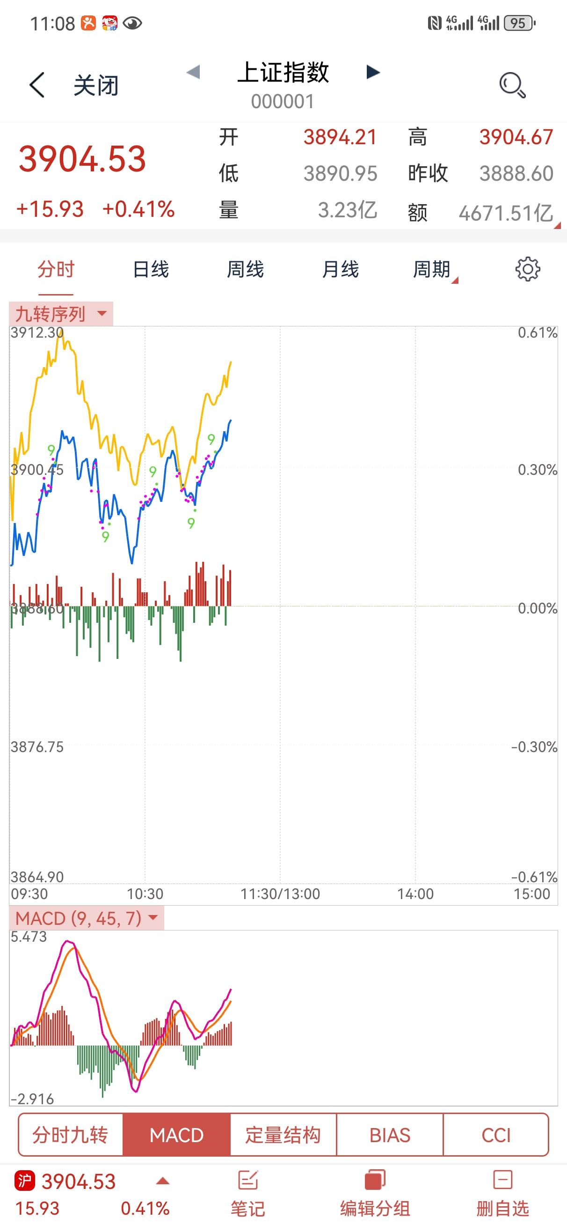
Task: Select the CCI indicator option
Action: click(496, 1135)
